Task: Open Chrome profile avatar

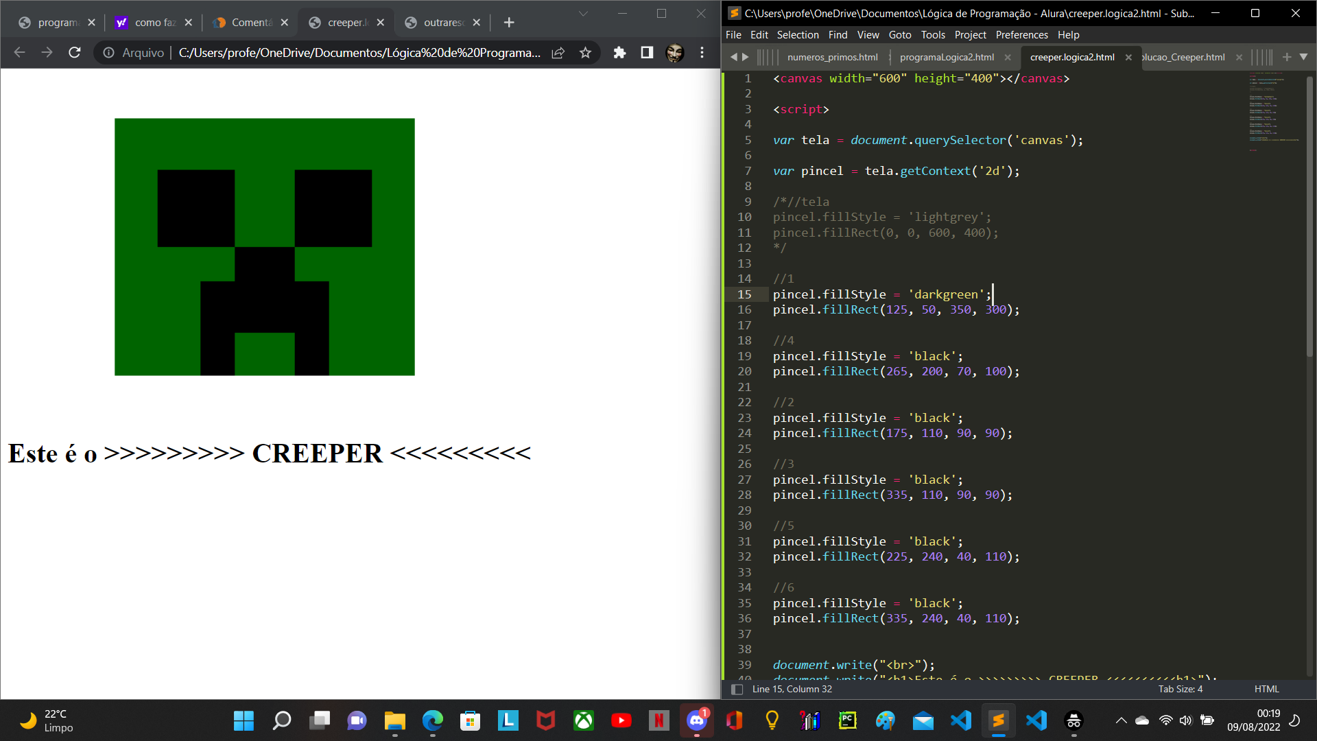Action: (675, 52)
